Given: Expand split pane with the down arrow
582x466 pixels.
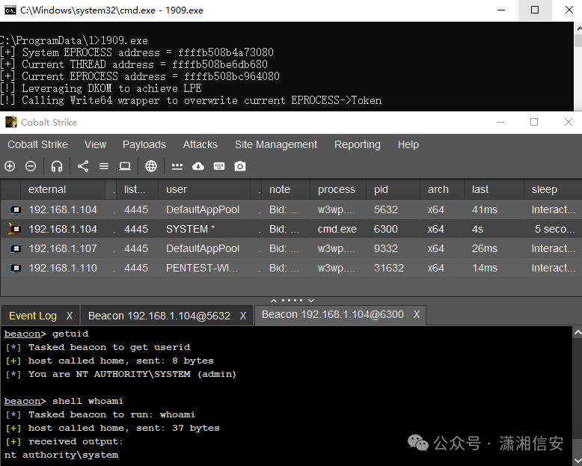Looking at the screenshot, I should point(311,301).
